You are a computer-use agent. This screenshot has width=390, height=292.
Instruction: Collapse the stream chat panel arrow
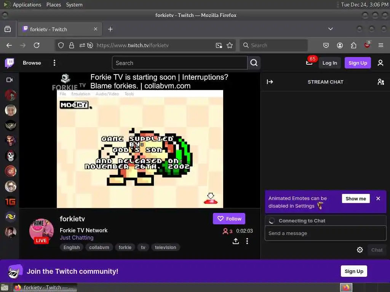tap(270, 82)
